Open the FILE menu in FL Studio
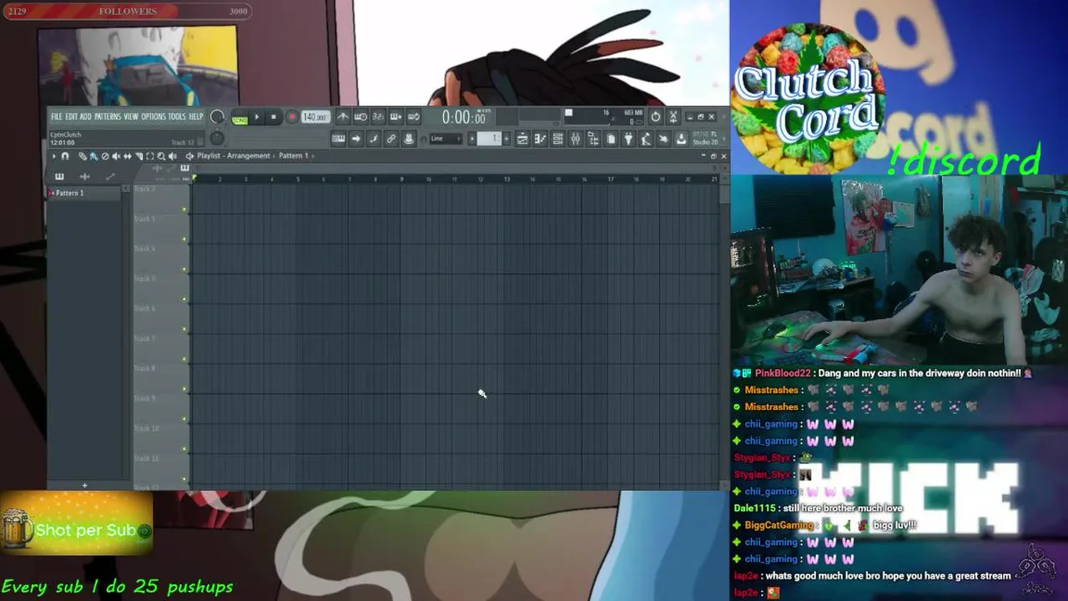The width and height of the screenshot is (1068, 601). pyautogui.click(x=57, y=117)
